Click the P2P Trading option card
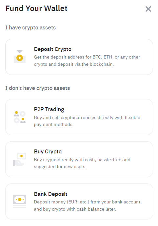158x226 pixels. tap(79, 117)
